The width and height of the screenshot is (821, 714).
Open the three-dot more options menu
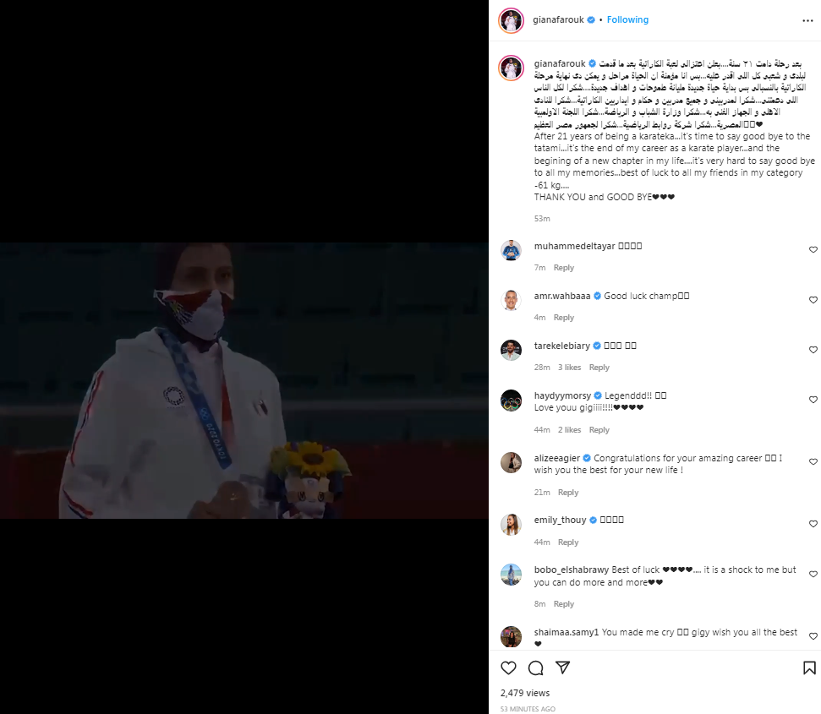(808, 21)
